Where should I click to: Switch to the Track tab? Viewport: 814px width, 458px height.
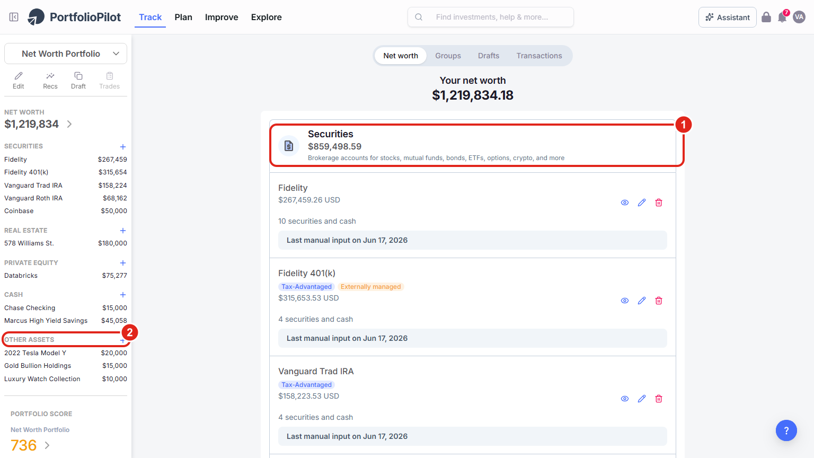pyautogui.click(x=150, y=17)
